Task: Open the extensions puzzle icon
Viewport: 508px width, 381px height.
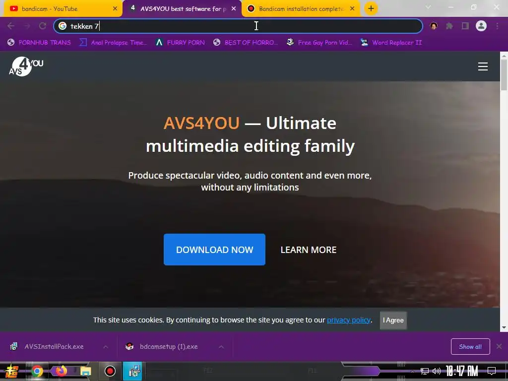Action: [x=449, y=26]
